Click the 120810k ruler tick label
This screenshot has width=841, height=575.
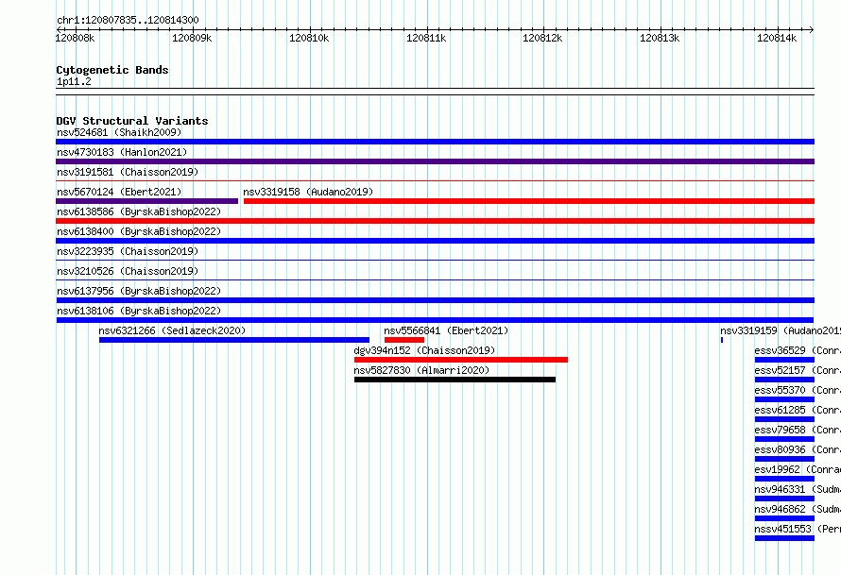(x=309, y=38)
